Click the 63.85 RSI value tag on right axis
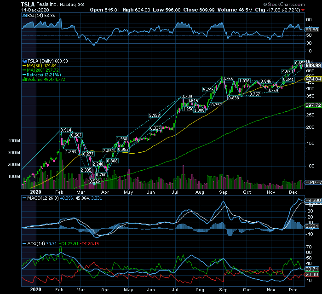Image resolution: width=322 pixels, height=294 pixels. pos(312,30)
